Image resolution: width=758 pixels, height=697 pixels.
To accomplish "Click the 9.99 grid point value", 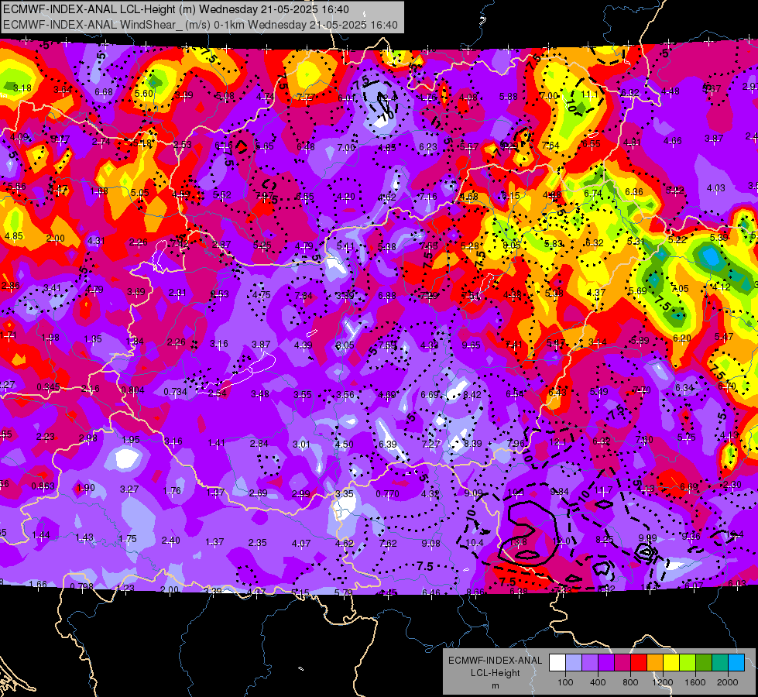I will (x=648, y=538).
